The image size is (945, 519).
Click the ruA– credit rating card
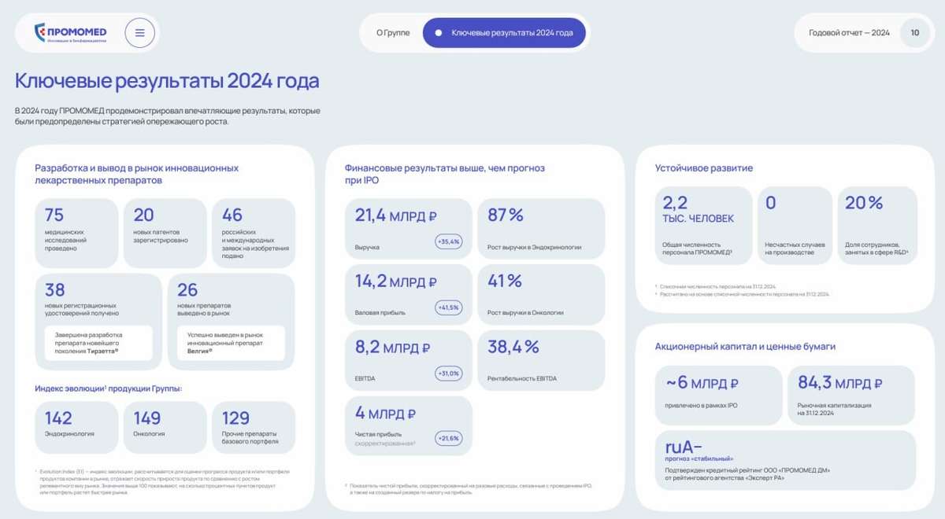click(x=785, y=460)
